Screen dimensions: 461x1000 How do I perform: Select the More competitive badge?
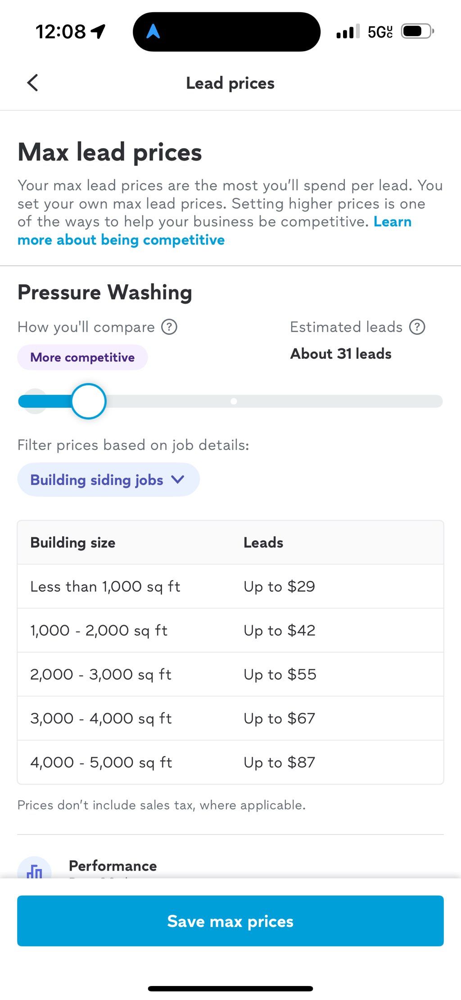pyautogui.click(x=82, y=357)
